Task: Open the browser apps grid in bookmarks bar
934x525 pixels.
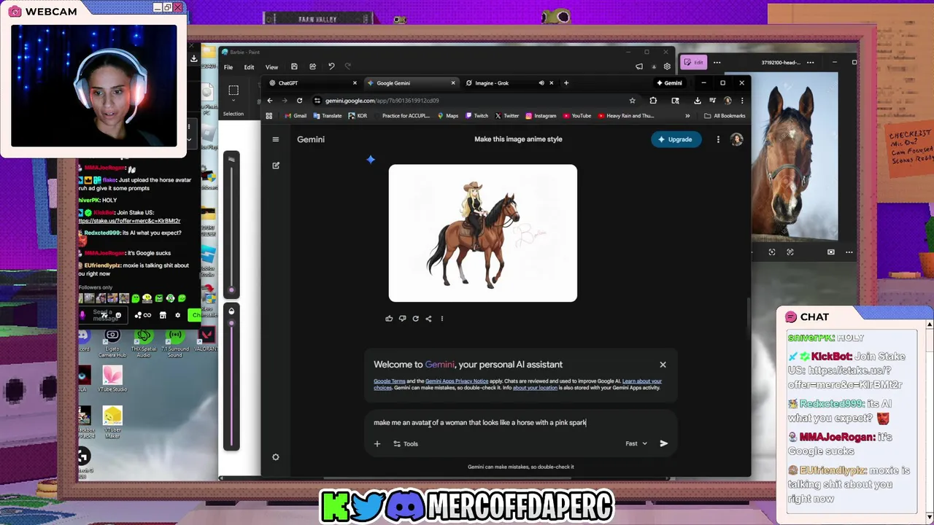Action: [269, 116]
